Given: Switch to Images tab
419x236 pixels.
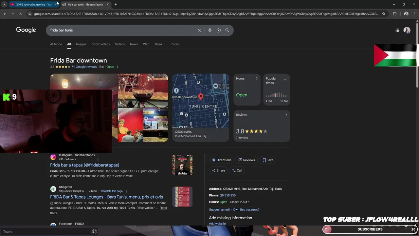Looking at the screenshot, I should tap(81, 44).
